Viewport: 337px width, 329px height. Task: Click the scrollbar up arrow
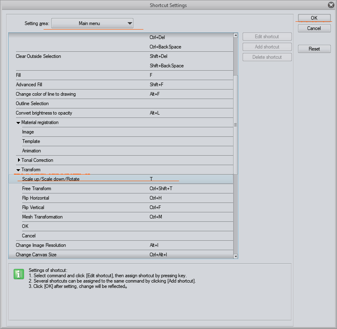click(236, 35)
